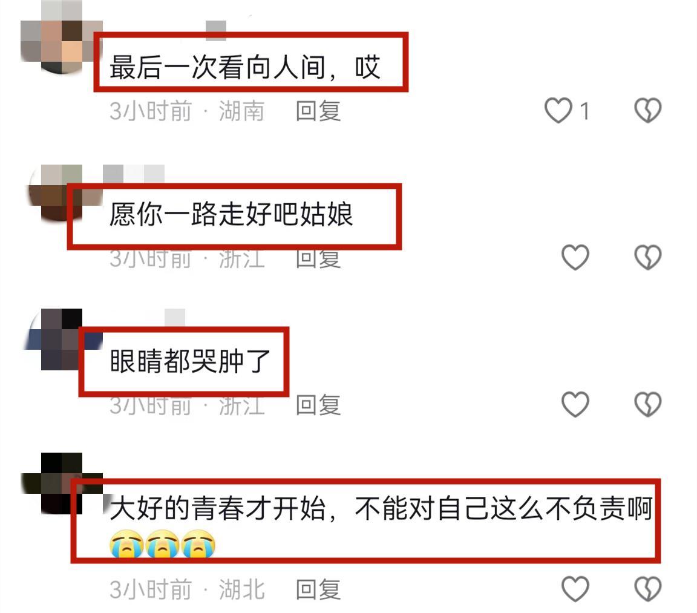Image resolution: width=697 pixels, height=613 pixels.
Task: Reply (回复) to '愿你一路走好吧姑娘' comment
Action: click(x=318, y=259)
